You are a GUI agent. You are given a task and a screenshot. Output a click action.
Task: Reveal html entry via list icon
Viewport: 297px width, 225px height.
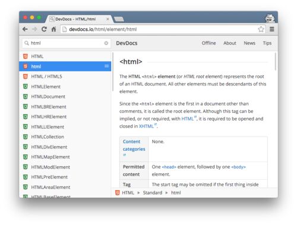coord(106,66)
